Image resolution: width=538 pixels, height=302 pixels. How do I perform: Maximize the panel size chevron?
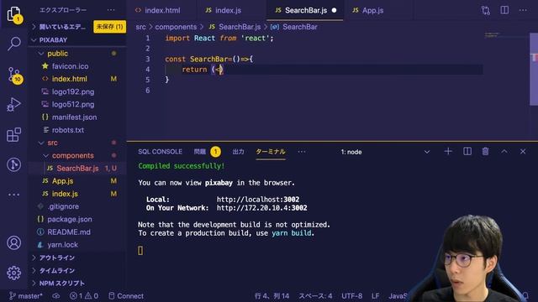point(504,151)
